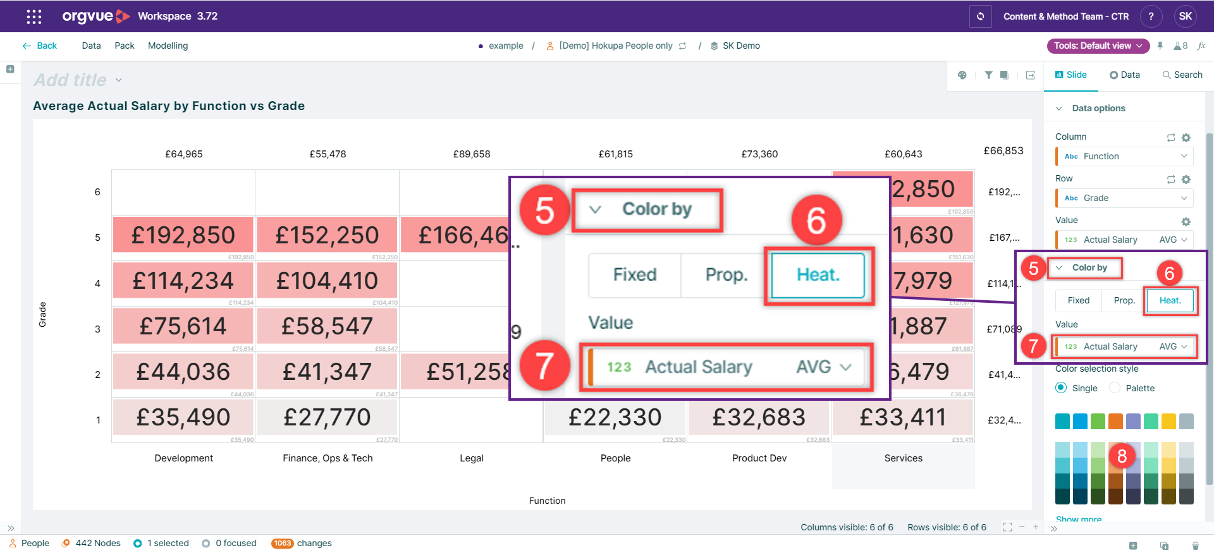Click the add slide plus icon top-left
1214x555 pixels.
coord(10,69)
